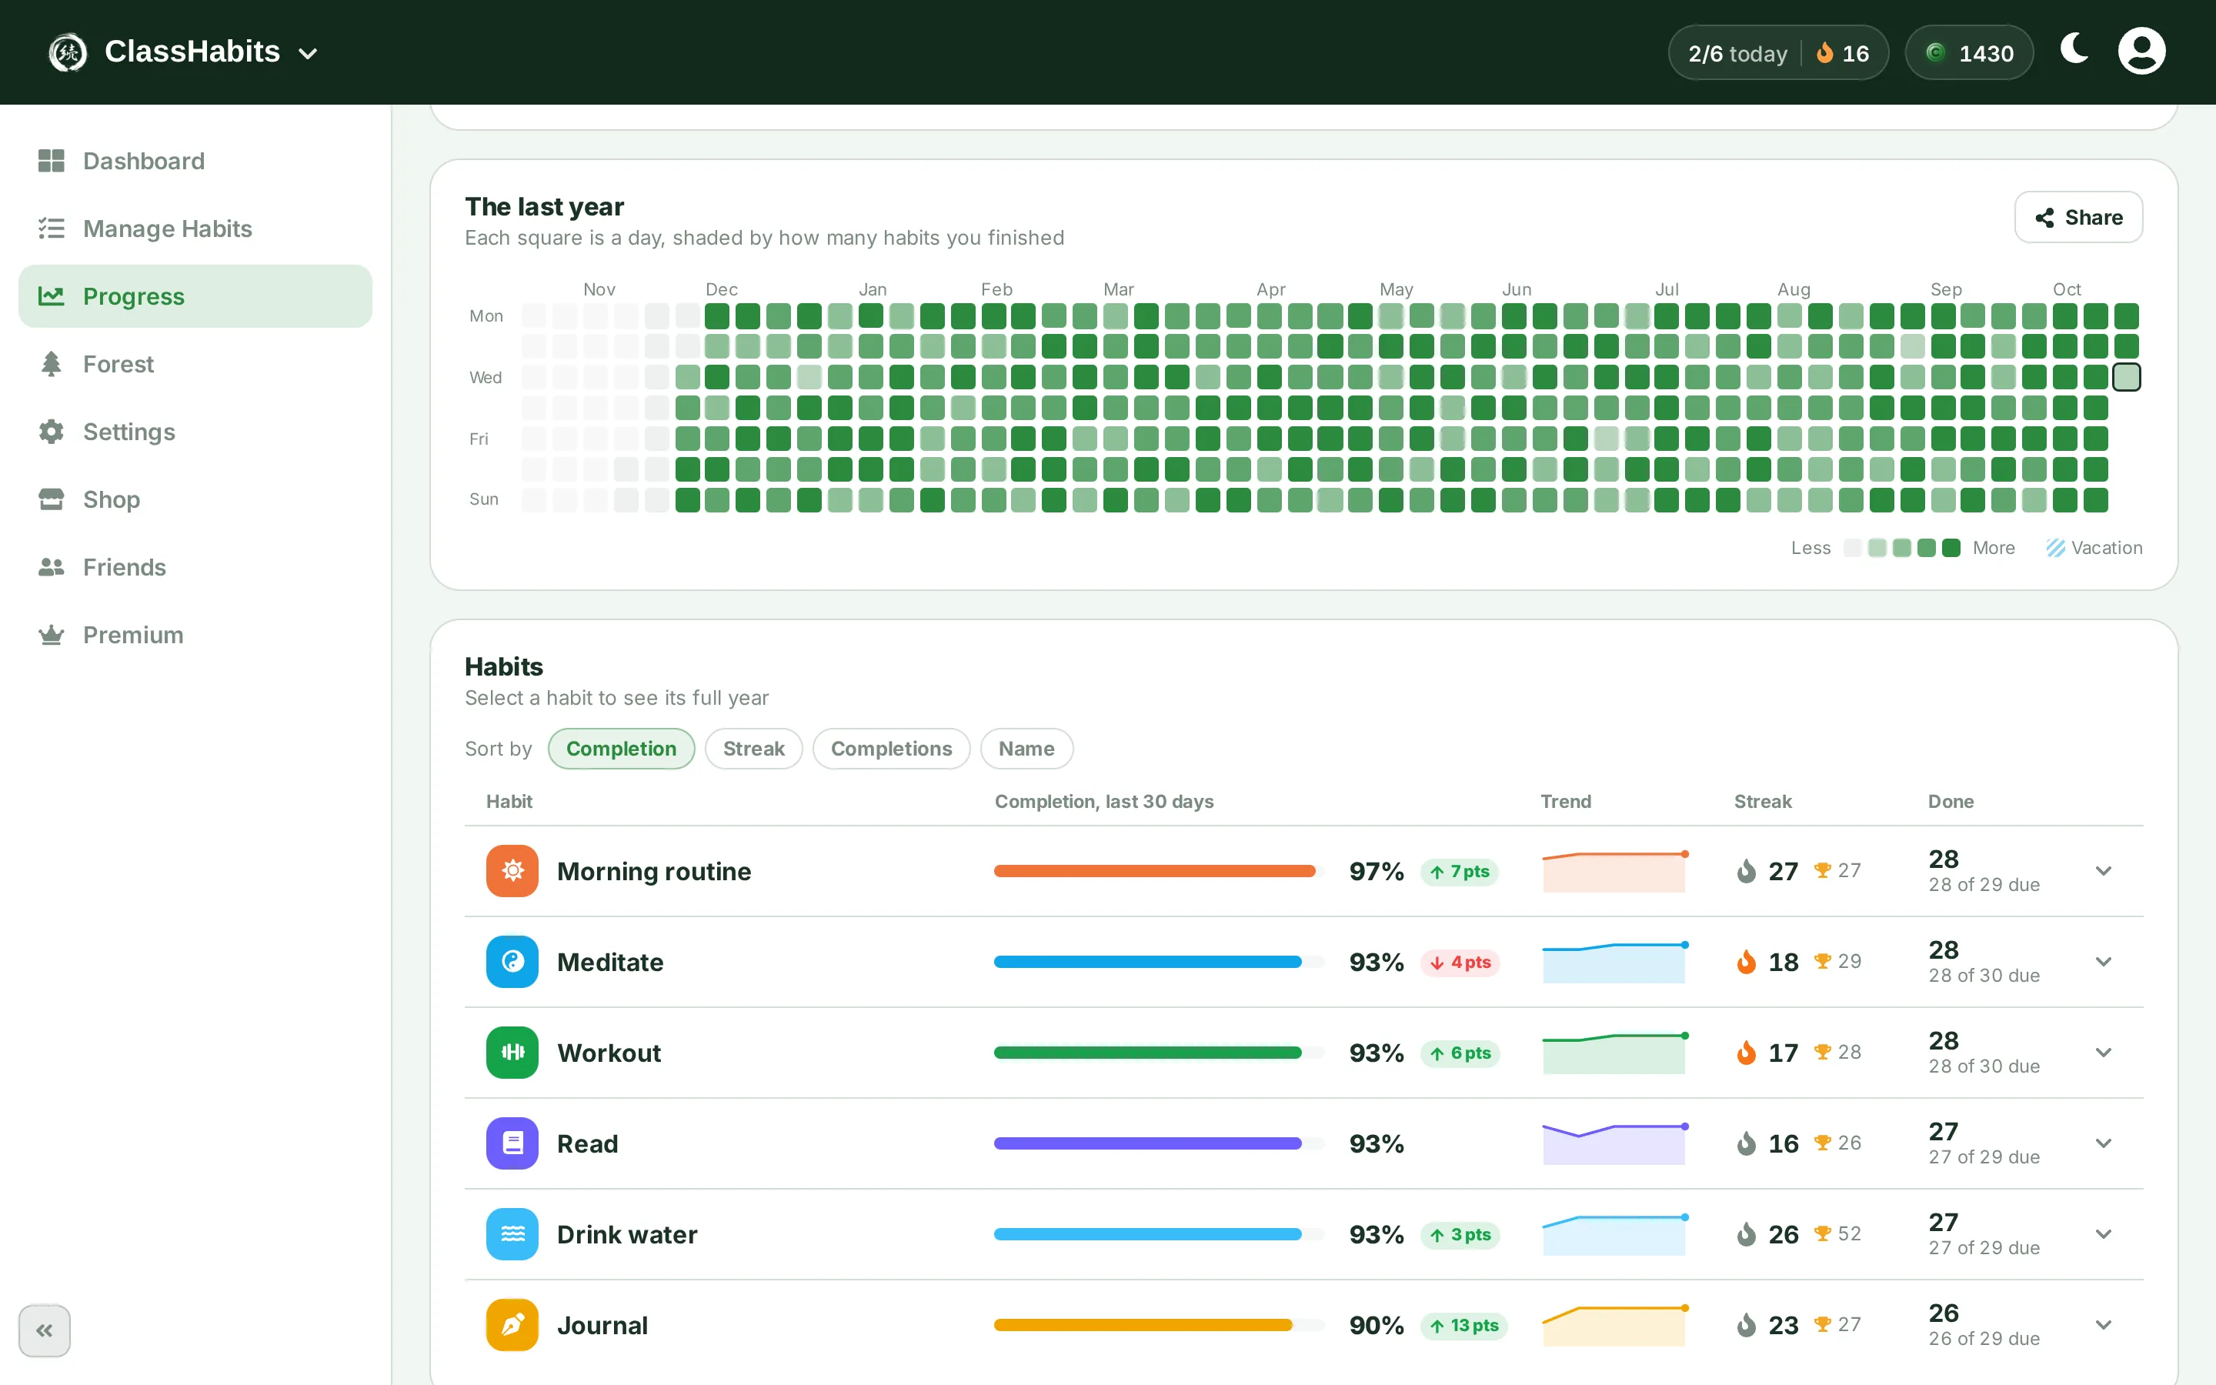Click the Settings gear icon

(x=52, y=432)
